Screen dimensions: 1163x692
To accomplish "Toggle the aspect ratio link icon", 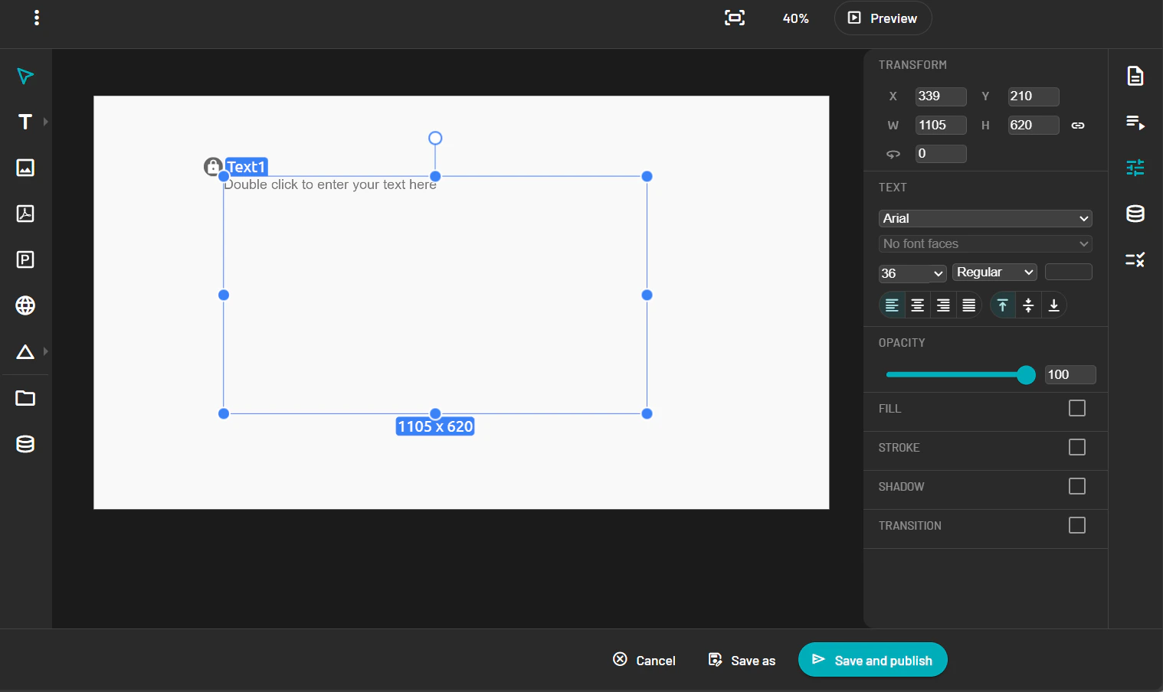I will 1078,126.
